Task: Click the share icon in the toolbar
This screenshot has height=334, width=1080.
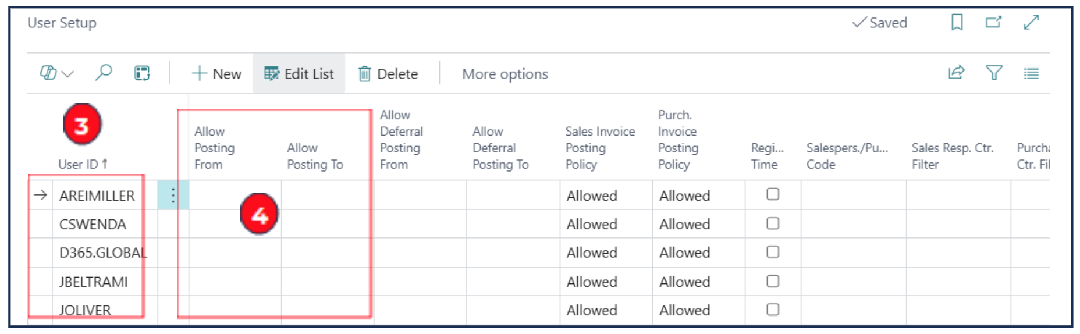Action: [956, 73]
